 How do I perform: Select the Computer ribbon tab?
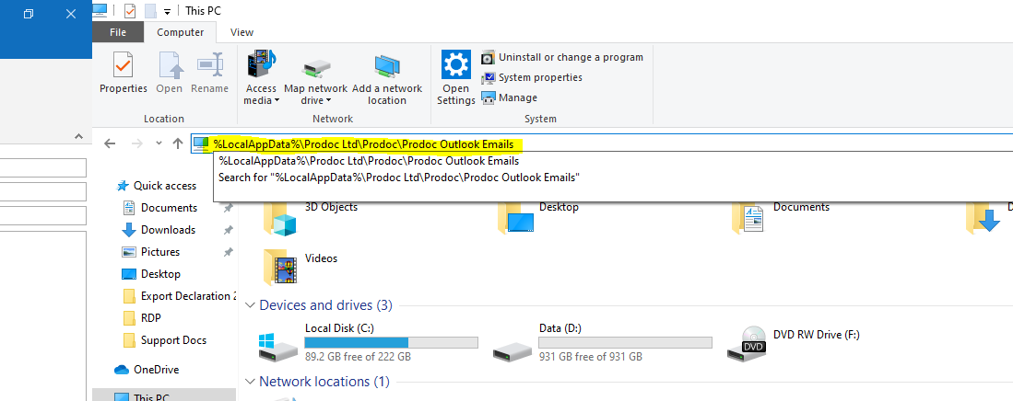tap(181, 32)
